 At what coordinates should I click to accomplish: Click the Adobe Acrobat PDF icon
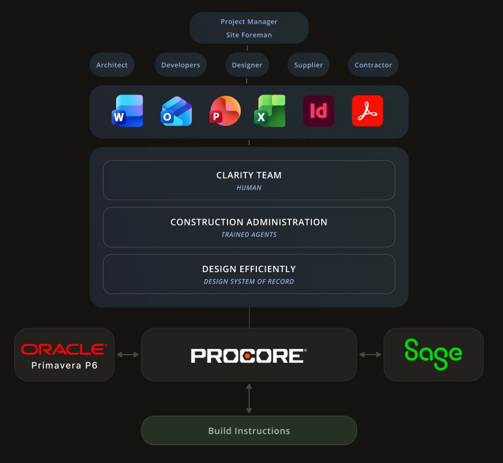coord(367,111)
